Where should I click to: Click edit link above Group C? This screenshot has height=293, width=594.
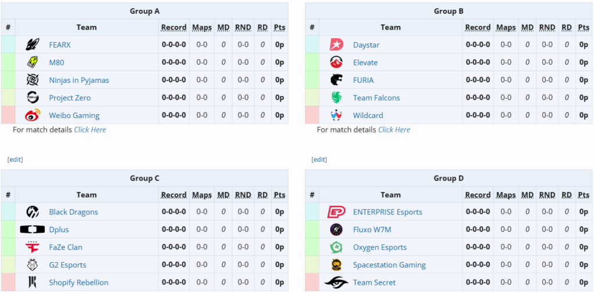pyautogui.click(x=15, y=159)
